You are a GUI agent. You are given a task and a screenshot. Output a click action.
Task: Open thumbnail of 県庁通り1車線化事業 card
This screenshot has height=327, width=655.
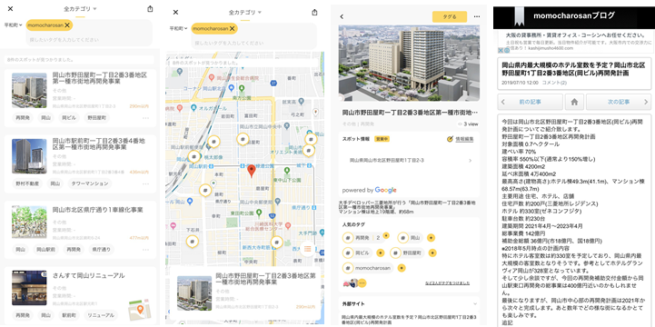pyautogui.click(x=29, y=223)
